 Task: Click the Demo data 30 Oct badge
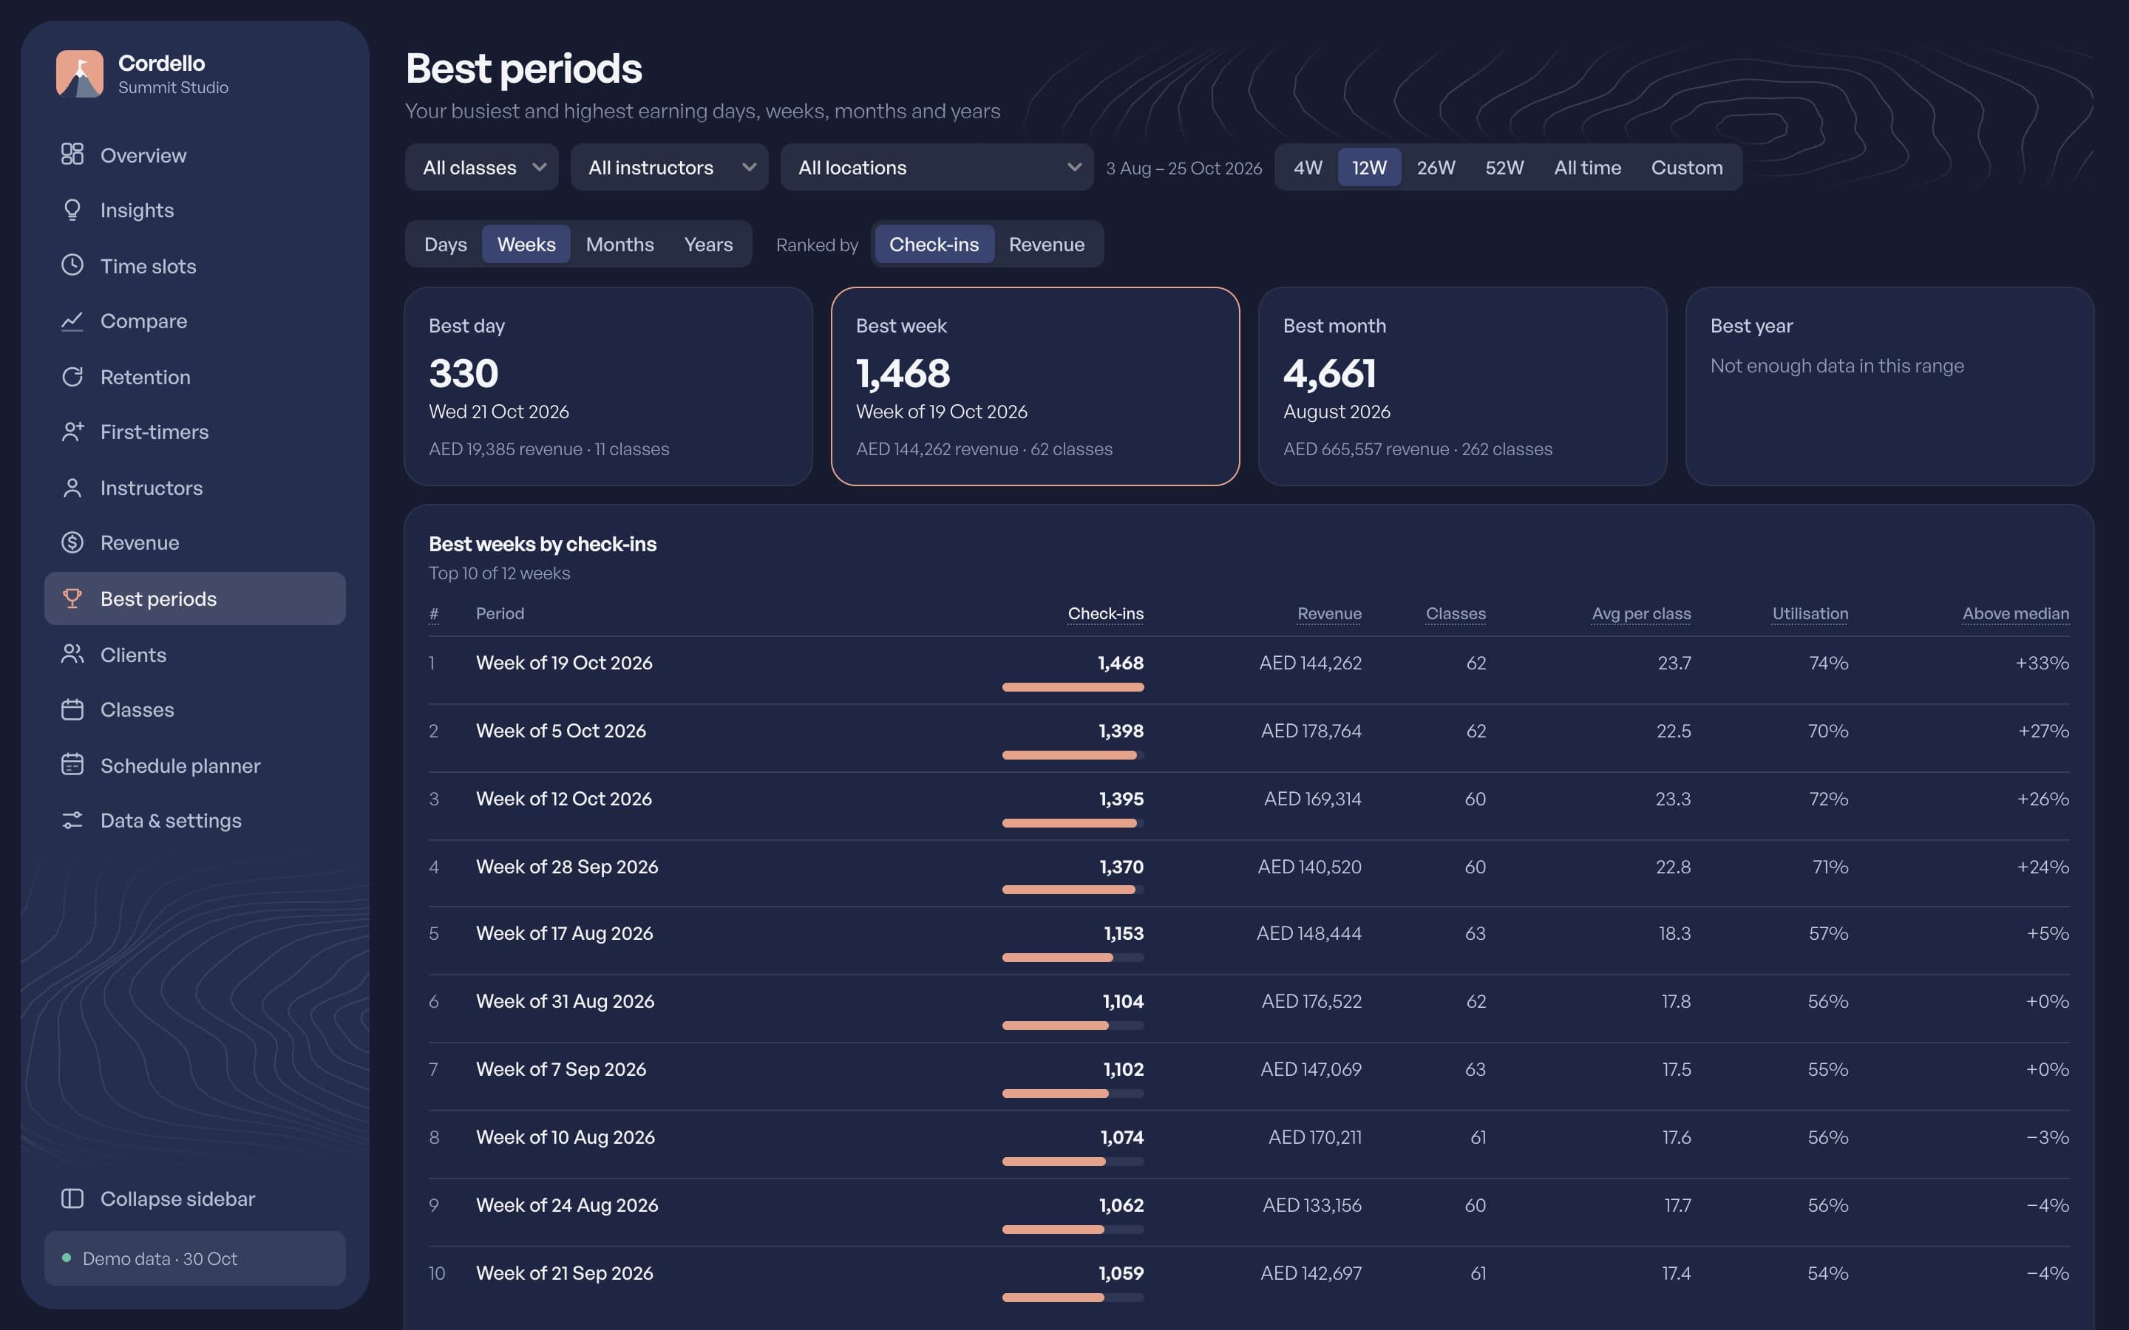(194, 1258)
